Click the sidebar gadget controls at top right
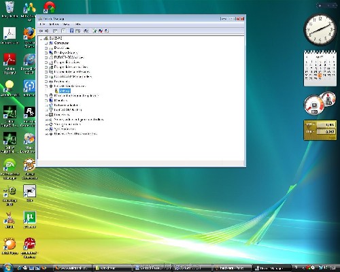 click(x=326, y=5)
